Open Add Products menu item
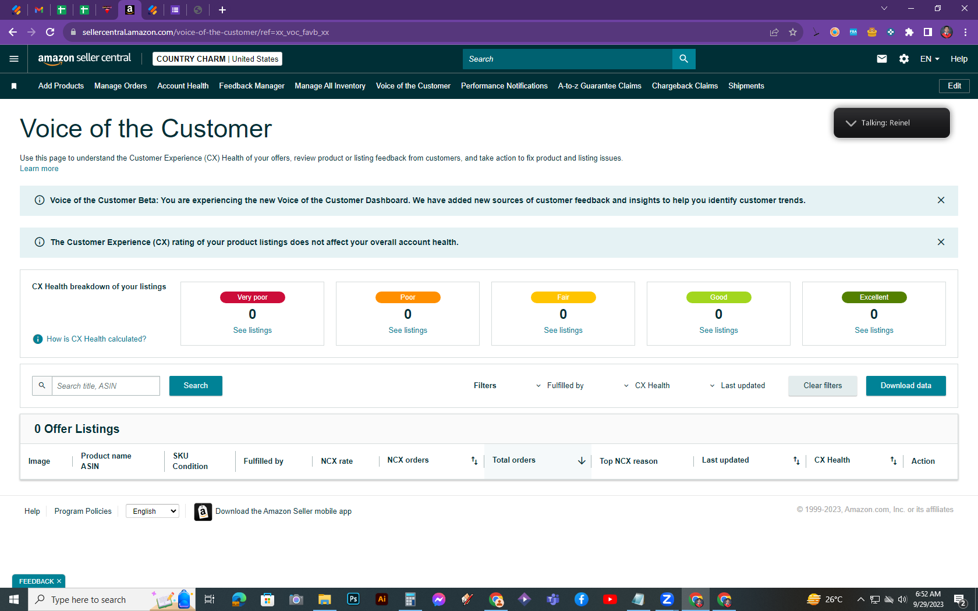 pyautogui.click(x=61, y=86)
